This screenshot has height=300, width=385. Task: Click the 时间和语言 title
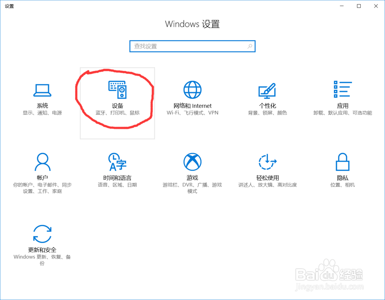117,178
